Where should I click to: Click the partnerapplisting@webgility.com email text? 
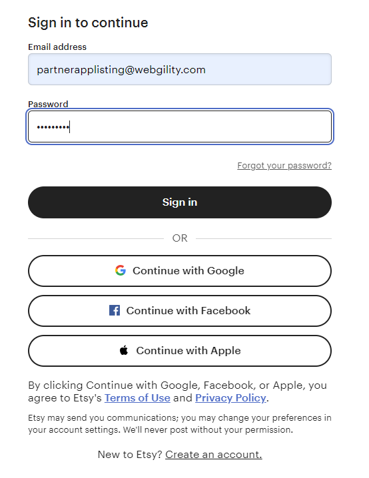pyautogui.click(x=121, y=70)
